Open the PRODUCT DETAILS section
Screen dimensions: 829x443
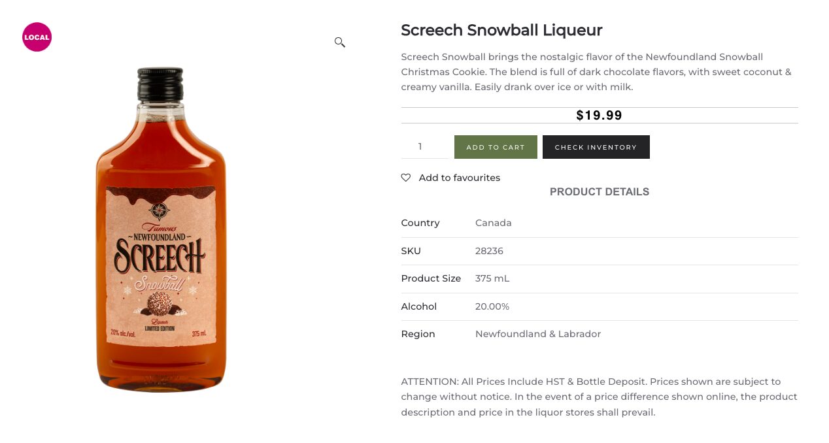point(599,191)
